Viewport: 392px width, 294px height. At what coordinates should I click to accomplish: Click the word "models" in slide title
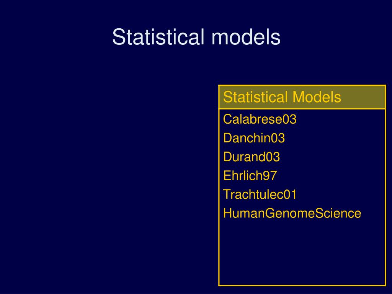tap(246, 37)
